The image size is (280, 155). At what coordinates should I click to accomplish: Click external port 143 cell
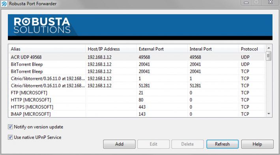(x=142, y=114)
